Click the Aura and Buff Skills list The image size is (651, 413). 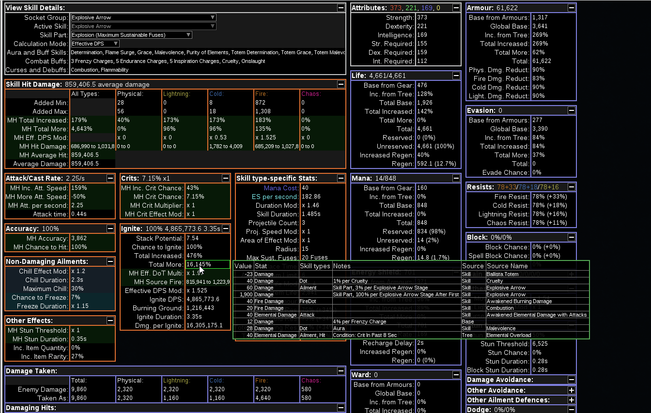point(208,52)
